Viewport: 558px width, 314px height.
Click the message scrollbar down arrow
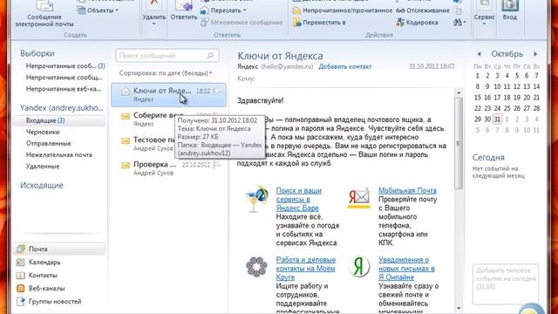click(x=459, y=309)
